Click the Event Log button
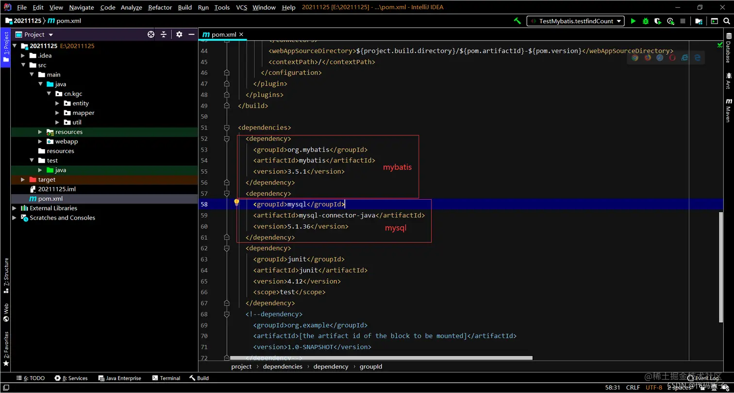 coord(703,378)
